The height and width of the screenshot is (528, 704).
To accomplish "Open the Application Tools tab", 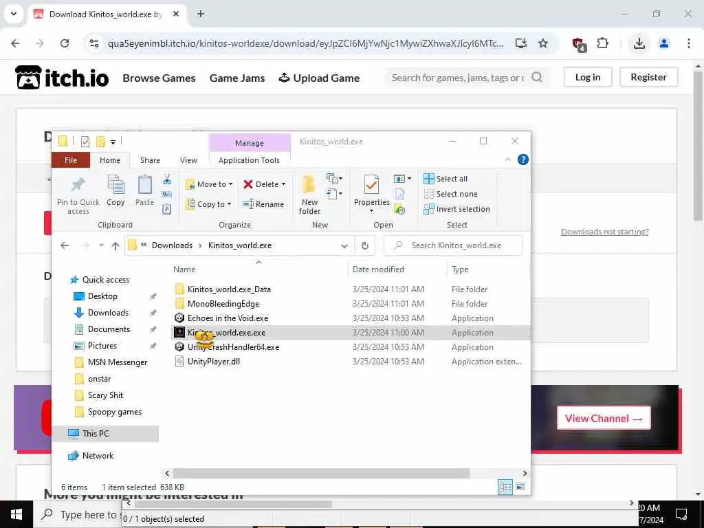I will point(249,160).
